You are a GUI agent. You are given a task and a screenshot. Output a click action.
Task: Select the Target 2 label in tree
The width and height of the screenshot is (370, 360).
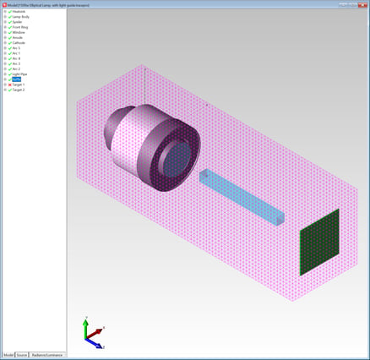(19, 90)
